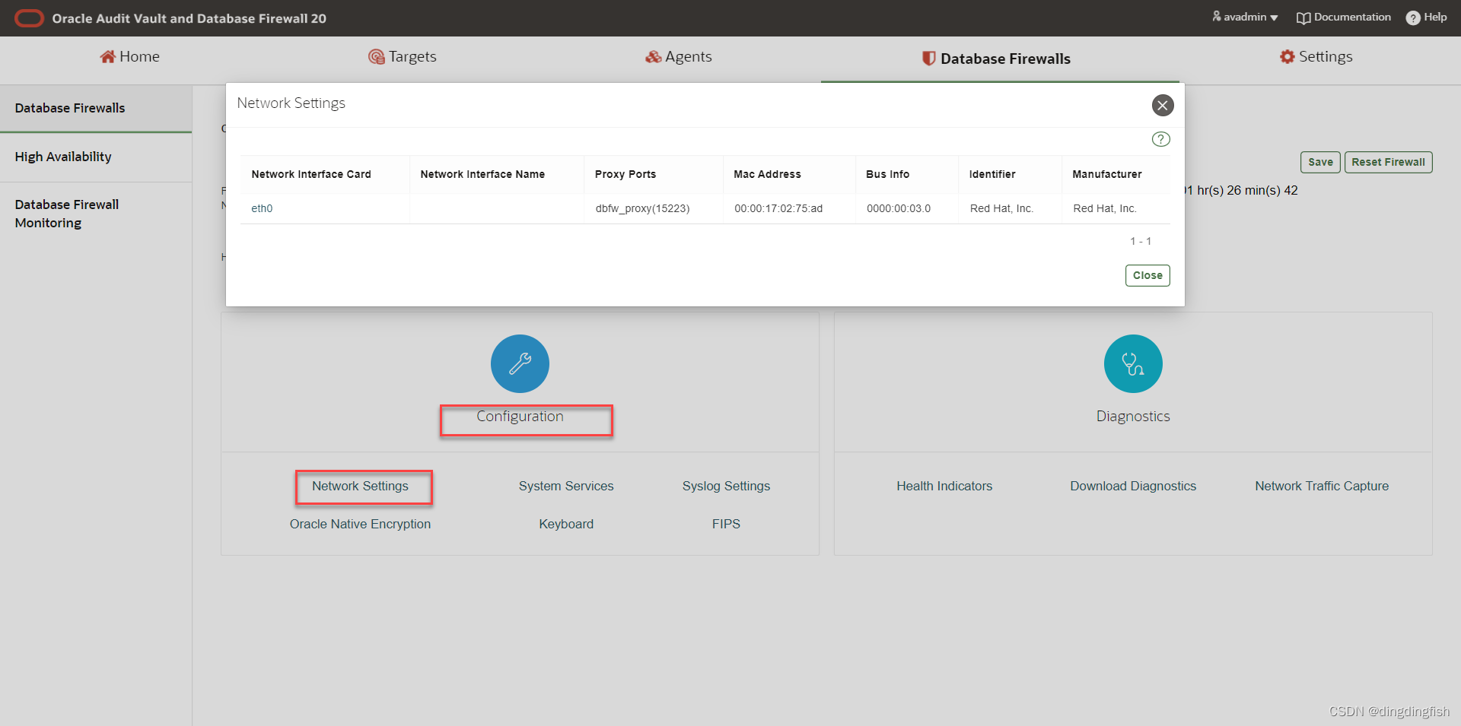Switch to the Targets tab
1461x726 pixels.
pyautogui.click(x=402, y=57)
